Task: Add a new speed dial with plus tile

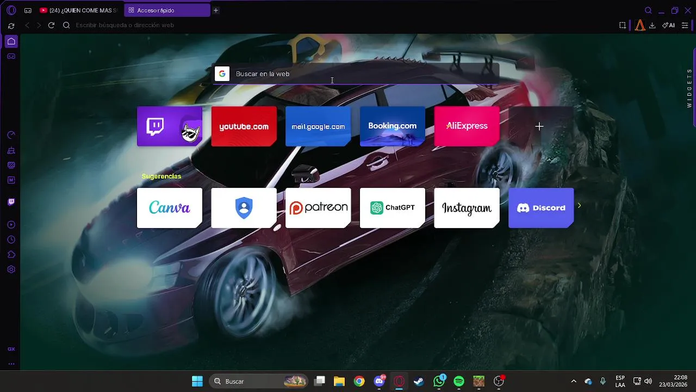Action: click(539, 126)
